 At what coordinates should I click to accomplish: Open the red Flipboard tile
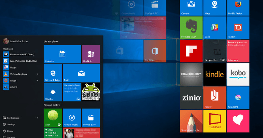191,51
